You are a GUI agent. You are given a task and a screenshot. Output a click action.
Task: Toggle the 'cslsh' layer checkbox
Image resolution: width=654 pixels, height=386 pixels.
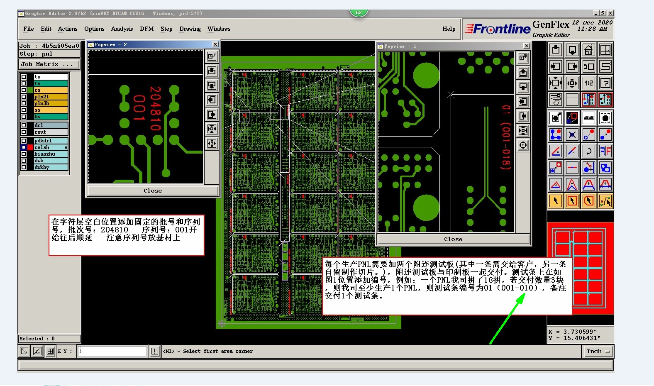[24, 147]
